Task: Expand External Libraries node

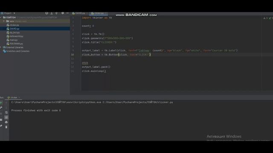Action: tap(1, 47)
